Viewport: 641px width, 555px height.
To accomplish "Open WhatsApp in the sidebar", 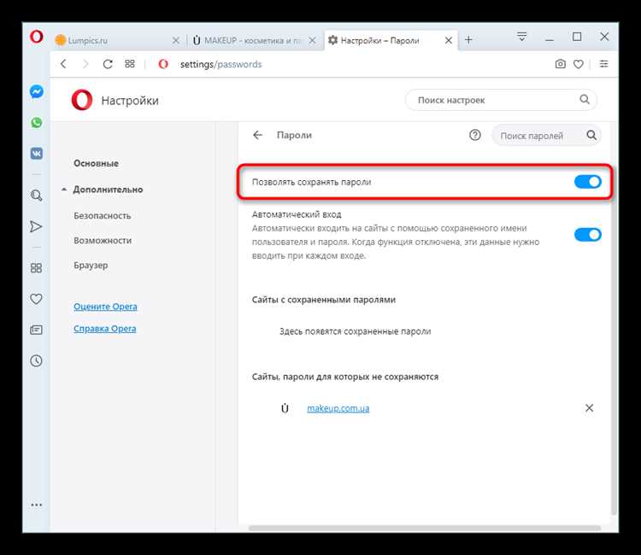I will pyautogui.click(x=37, y=122).
